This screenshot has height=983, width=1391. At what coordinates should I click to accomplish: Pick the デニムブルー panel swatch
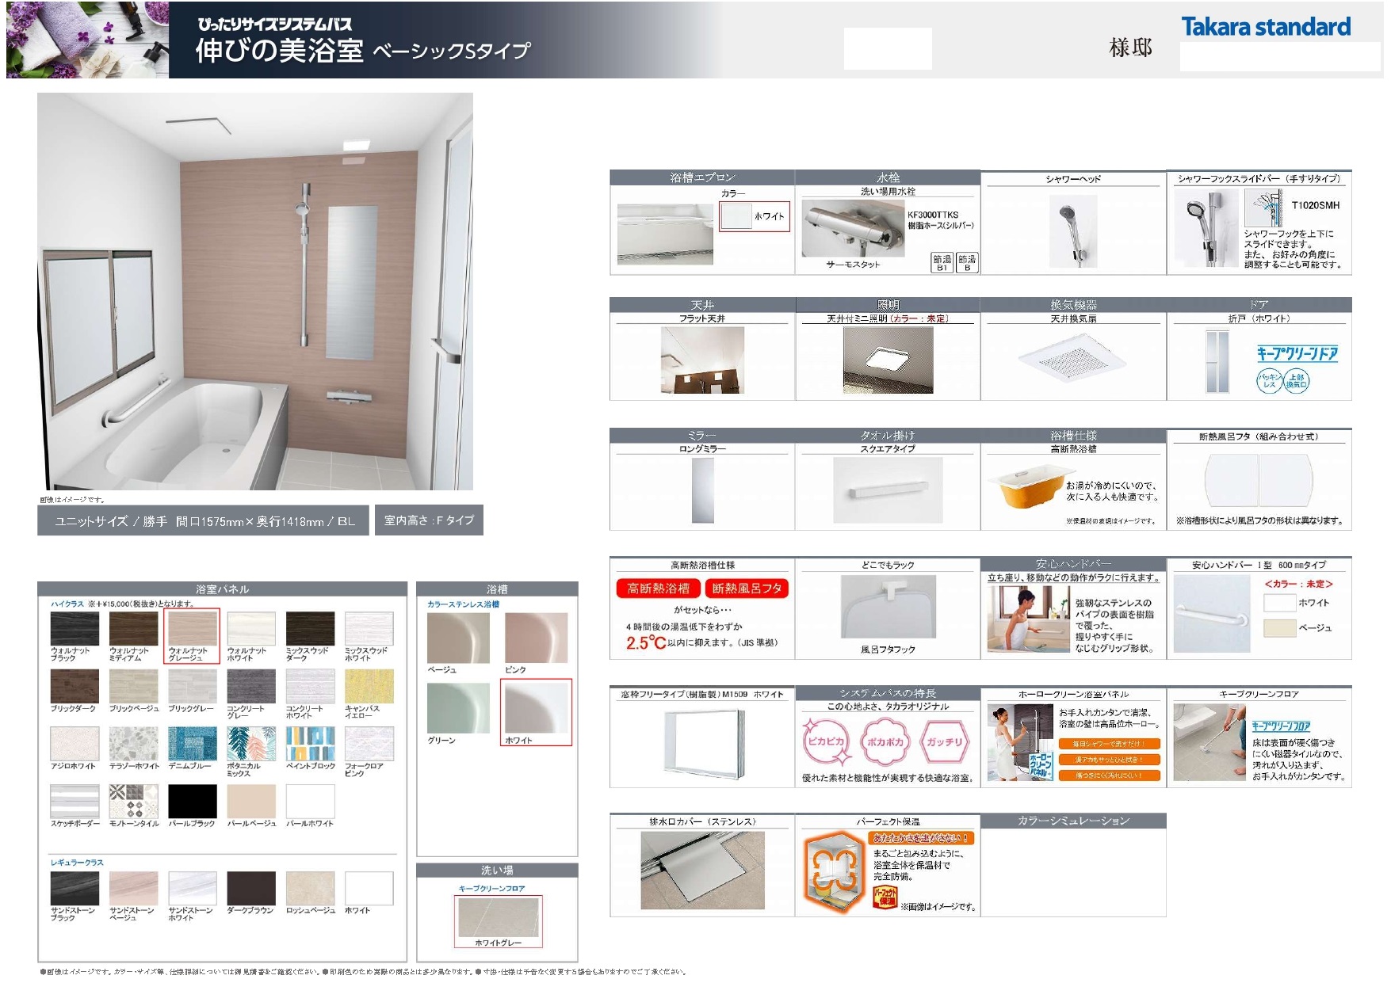(x=192, y=744)
